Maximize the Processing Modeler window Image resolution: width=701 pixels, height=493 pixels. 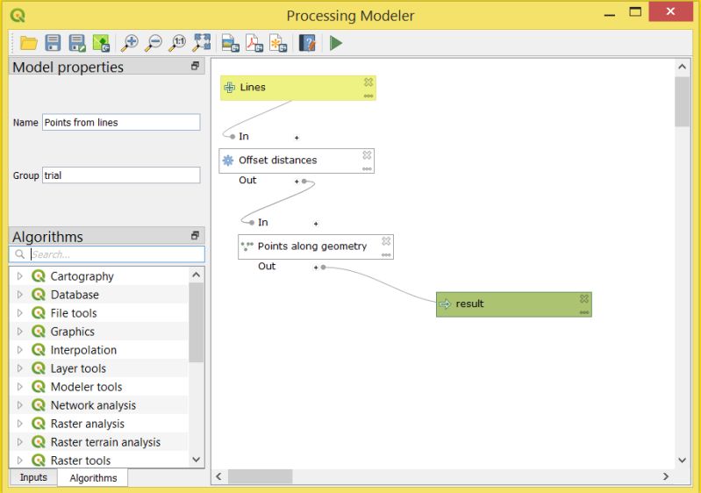click(x=635, y=12)
